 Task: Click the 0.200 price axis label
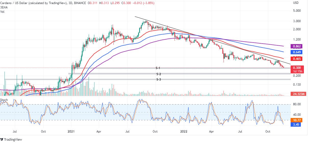pyautogui.click(x=296, y=76)
